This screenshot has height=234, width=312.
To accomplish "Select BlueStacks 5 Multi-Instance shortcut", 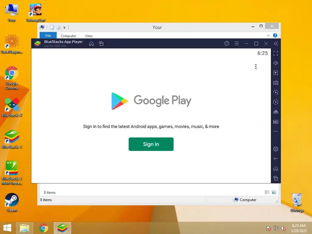I will click(x=12, y=173).
